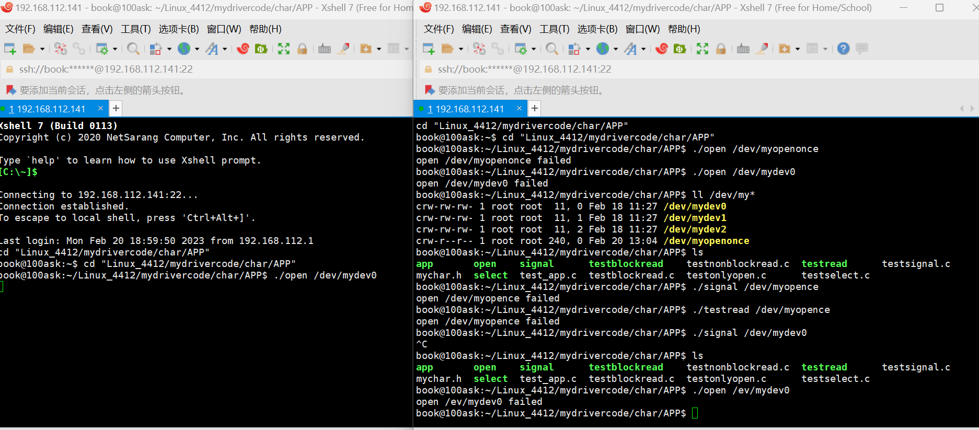Click the Lock screen icon in left window
The image size is (979, 430).
point(302,49)
